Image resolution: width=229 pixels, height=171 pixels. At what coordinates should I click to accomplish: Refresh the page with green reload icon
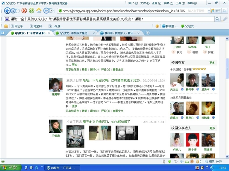31,11
